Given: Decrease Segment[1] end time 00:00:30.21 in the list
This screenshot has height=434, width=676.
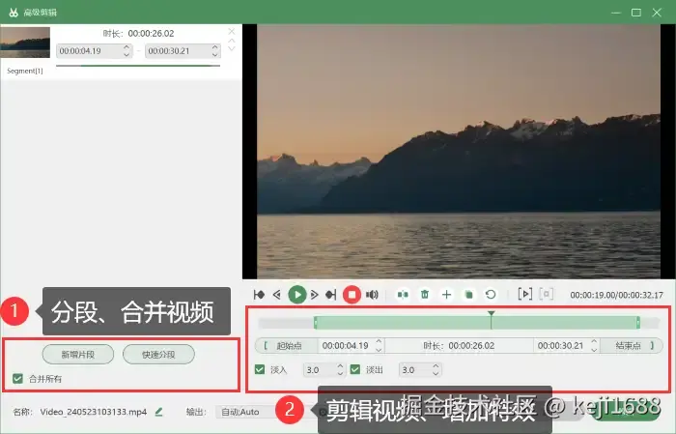Looking at the screenshot, I should [x=215, y=54].
